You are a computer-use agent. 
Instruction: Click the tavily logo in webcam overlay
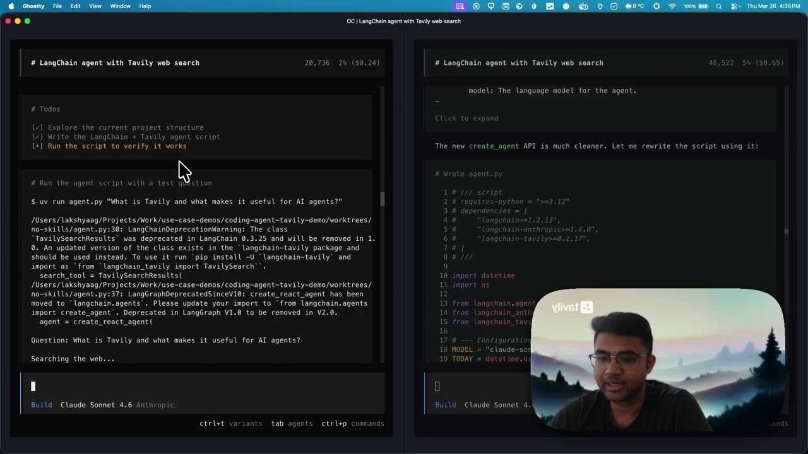(x=572, y=308)
